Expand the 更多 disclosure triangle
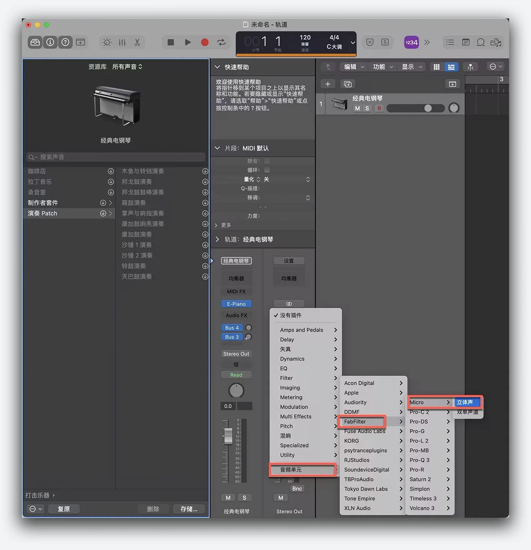The image size is (531, 550). click(x=216, y=225)
